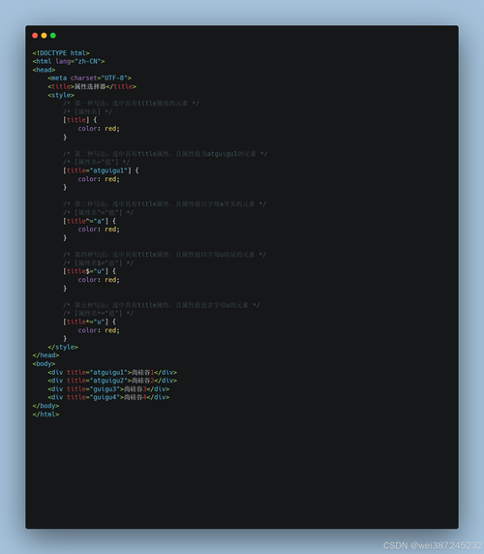This screenshot has height=554, width=484.
Task: Select the DOCTYPE html line
Action: point(61,53)
